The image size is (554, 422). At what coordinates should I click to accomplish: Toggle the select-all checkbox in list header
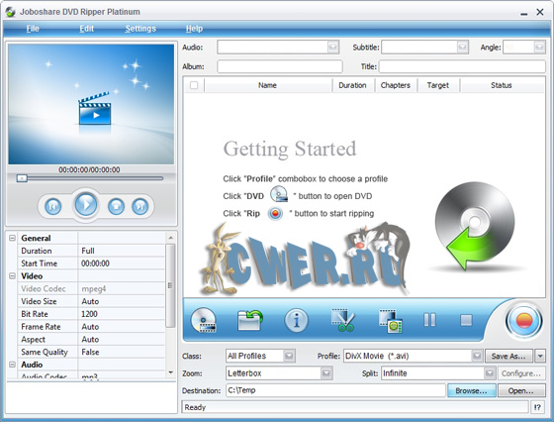point(194,85)
